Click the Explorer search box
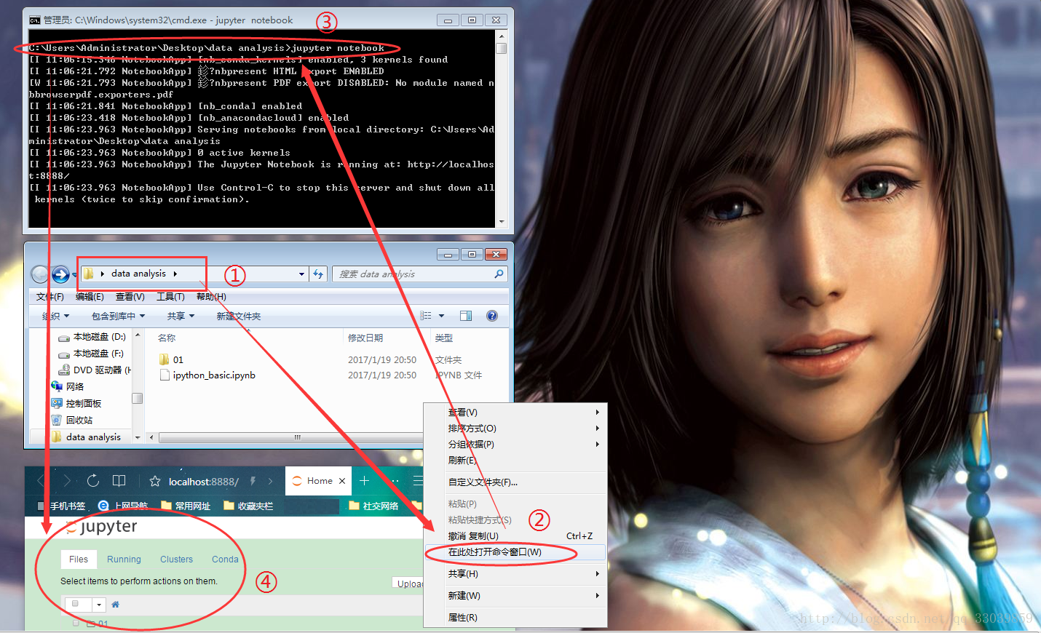The image size is (1041, 633). tap(419, 274)
